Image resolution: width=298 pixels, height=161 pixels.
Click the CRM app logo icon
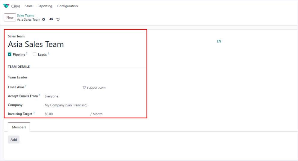[x=6, y=6]
